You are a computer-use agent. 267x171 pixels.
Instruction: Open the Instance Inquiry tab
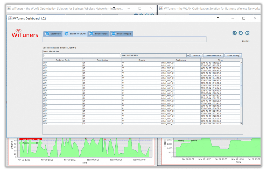pyautogui.click(x=121, y=34)
